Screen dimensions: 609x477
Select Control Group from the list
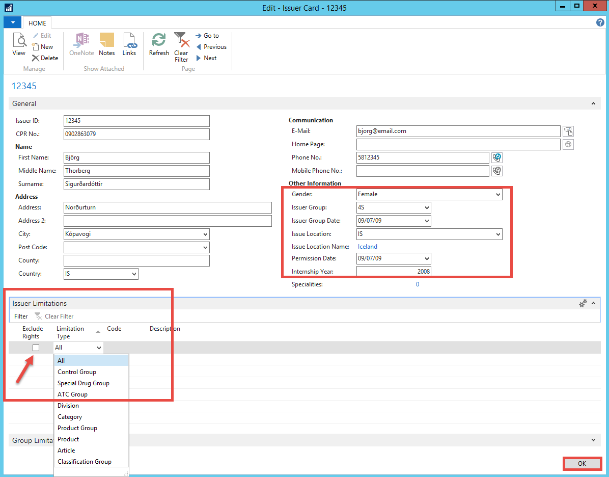click(77, 372)
